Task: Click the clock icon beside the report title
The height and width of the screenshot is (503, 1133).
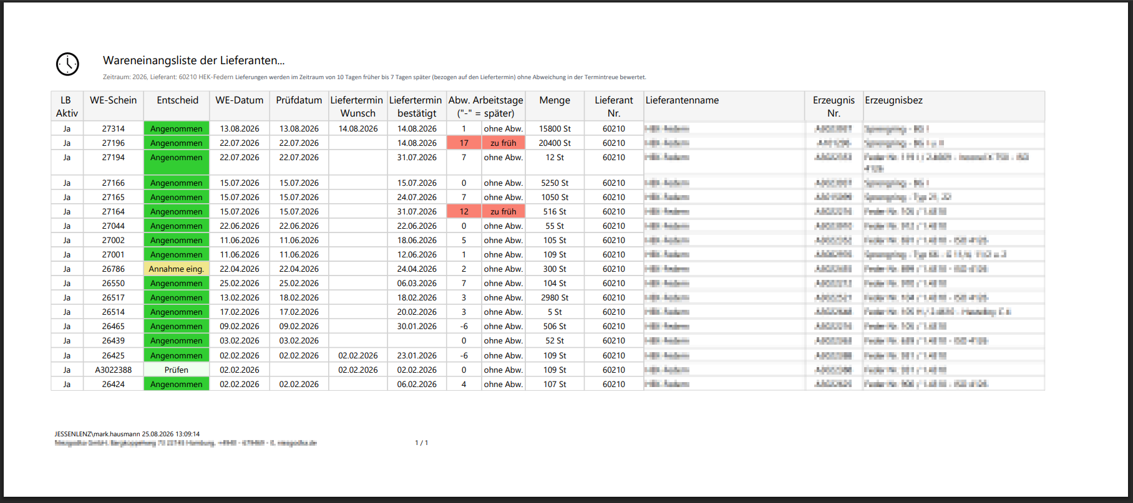Action: pos(67,64)
